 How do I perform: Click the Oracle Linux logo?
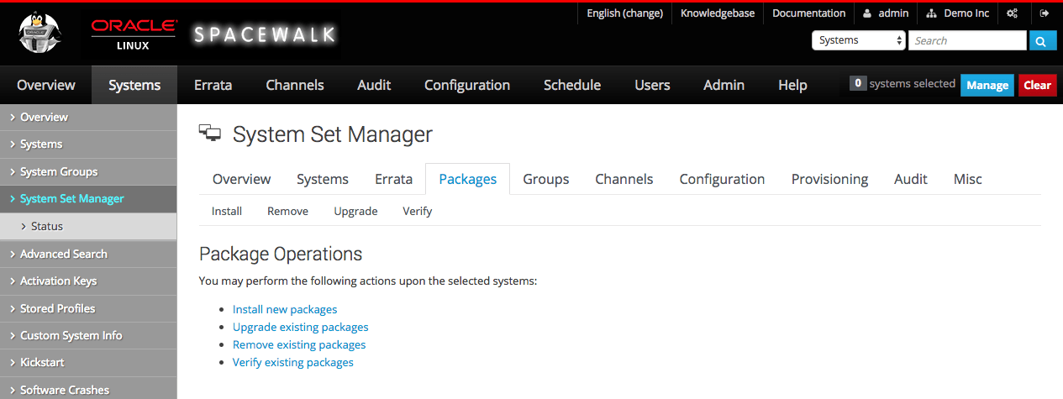(134, 34)
